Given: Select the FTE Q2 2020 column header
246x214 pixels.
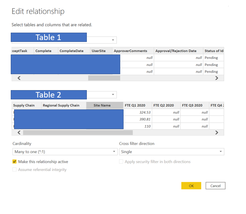Looking at the screenshot, I should 166,105.
